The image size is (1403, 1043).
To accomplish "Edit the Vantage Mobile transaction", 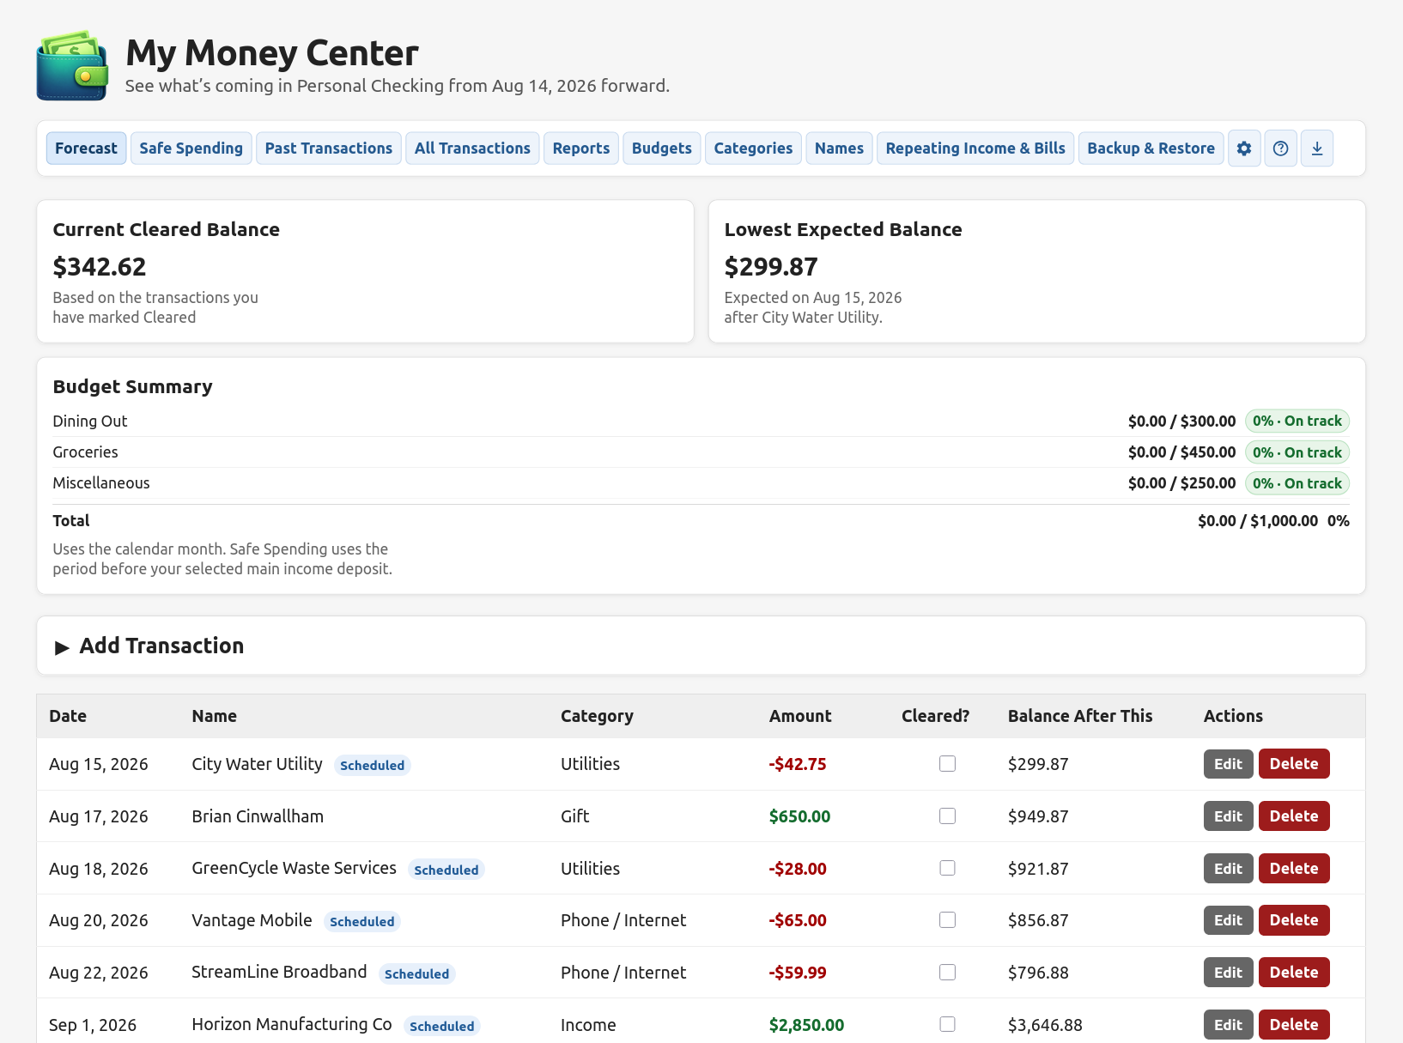I will coord(1229,920).
